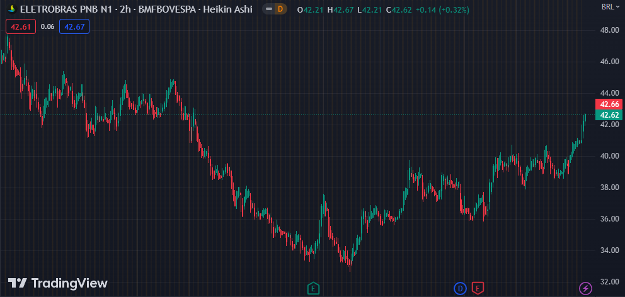
Task: Click the red 42.66 price label
Action: pos(609,104)
